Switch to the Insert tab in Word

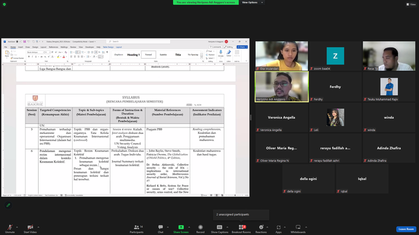pyautogui.click(x=20, y=47)
